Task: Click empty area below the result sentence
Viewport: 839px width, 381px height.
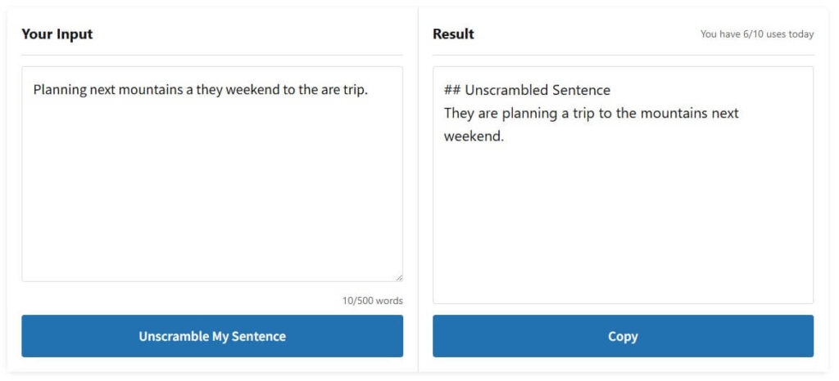Action: coord(623,224)
